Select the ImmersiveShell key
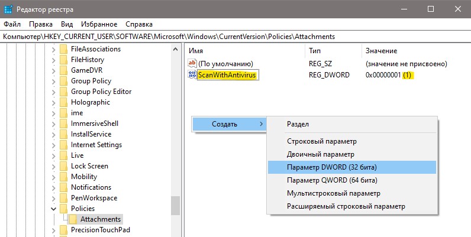 [x=95, y=124]
